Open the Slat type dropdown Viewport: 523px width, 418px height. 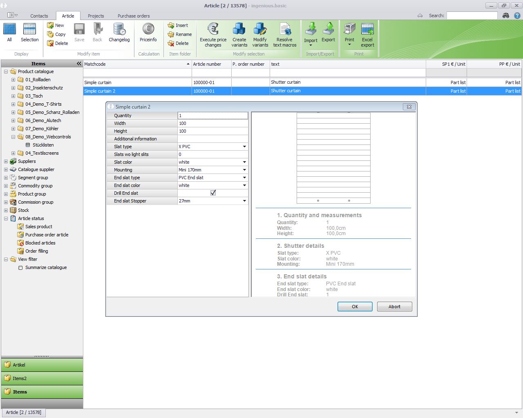point(244,147)
